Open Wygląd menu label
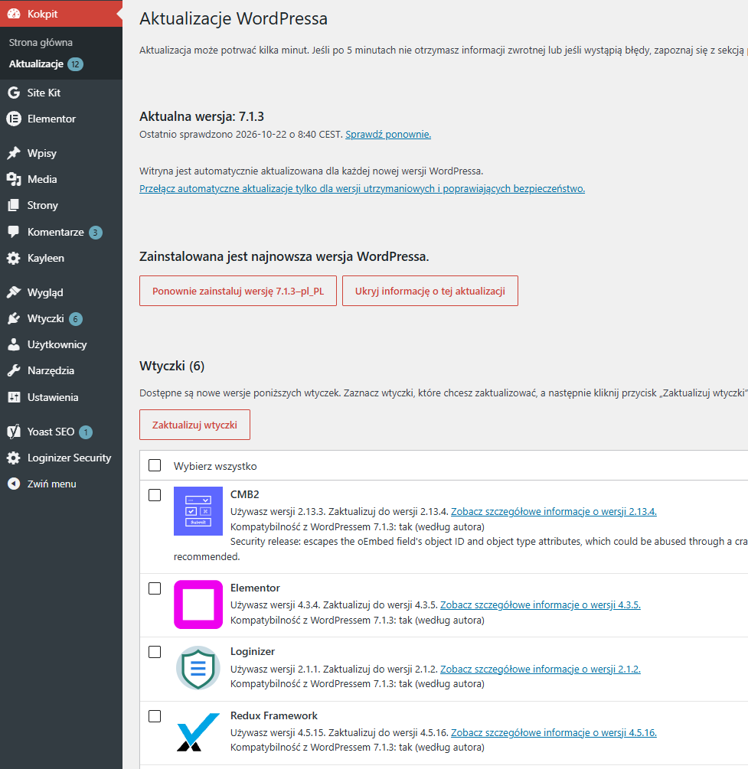The image size is (748, 769). point(45,292)
